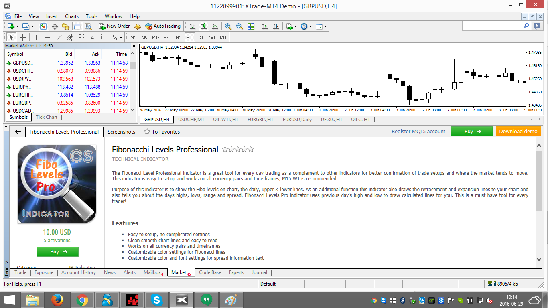Click the search field in toolbar
548x308 pixels.
[492, 26]
